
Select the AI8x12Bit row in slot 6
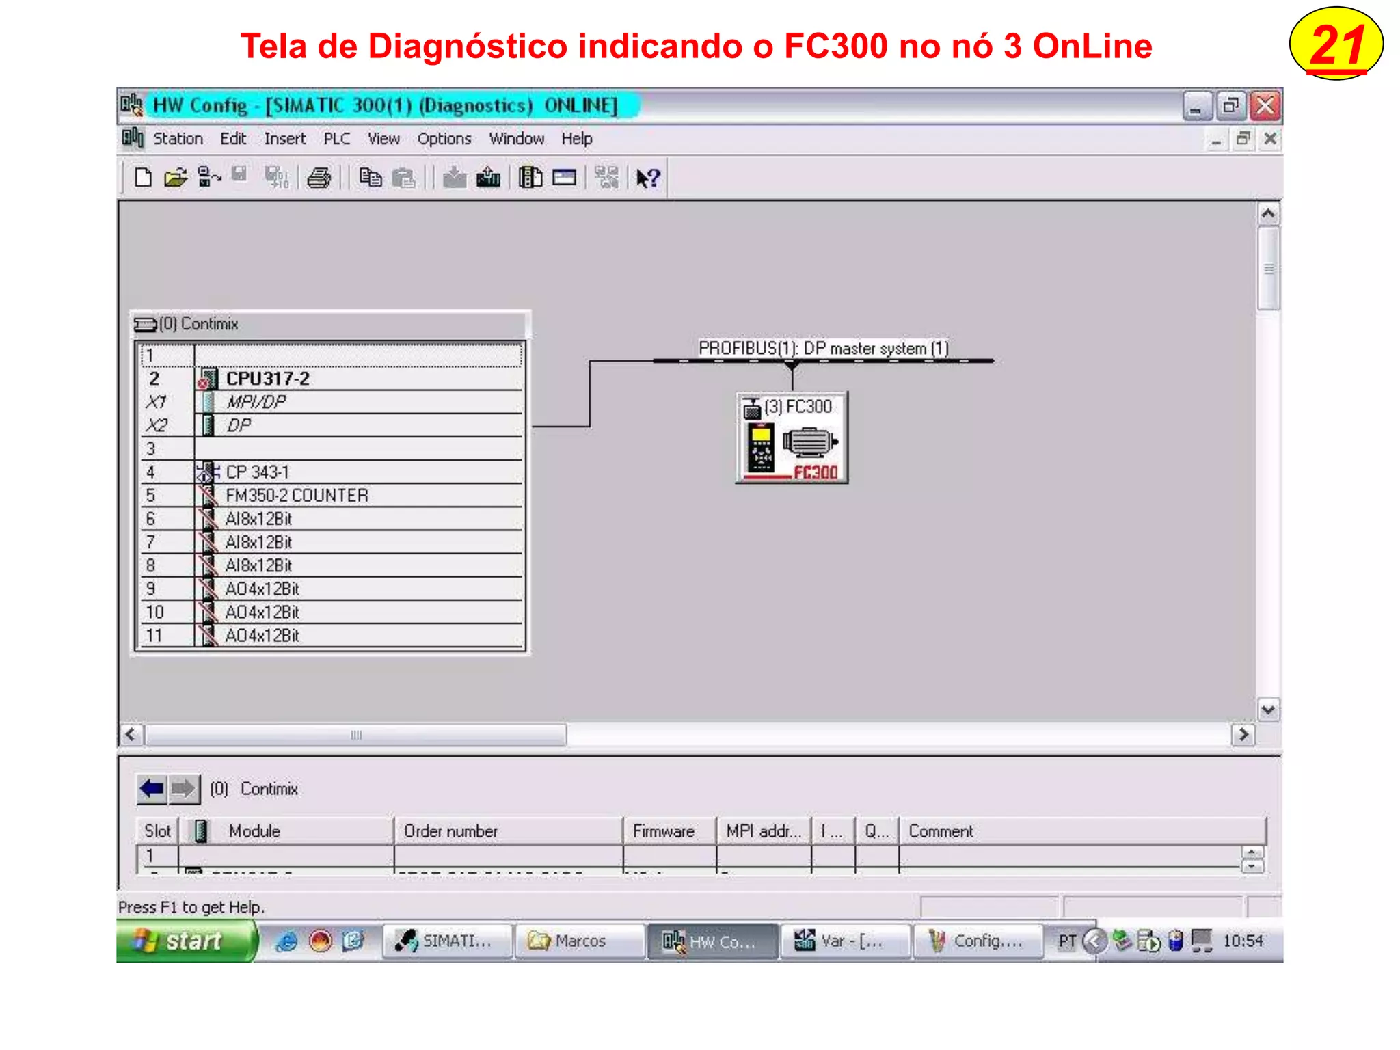331,519
